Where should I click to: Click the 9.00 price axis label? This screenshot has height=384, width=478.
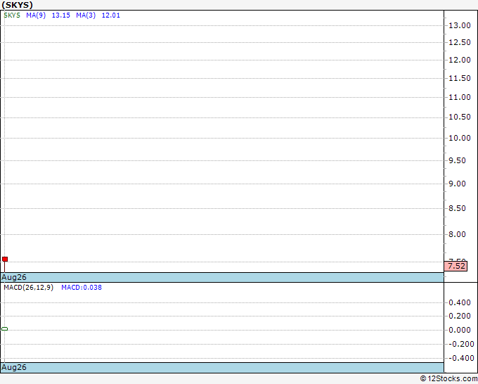(x=458, y=184)
